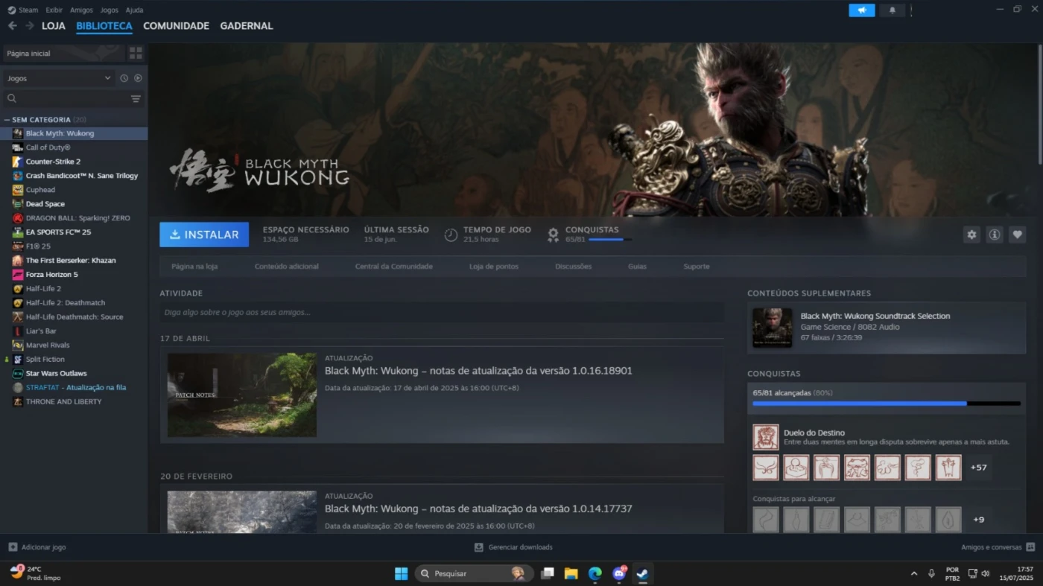This screenshot has width=1043, height=586.
Task: Click the Página inicial button
Action: (63, 53)
